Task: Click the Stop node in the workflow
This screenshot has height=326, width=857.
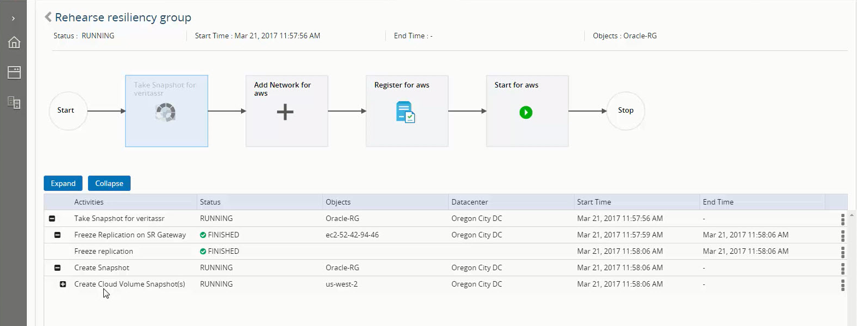Action: (x=625, y=110)
